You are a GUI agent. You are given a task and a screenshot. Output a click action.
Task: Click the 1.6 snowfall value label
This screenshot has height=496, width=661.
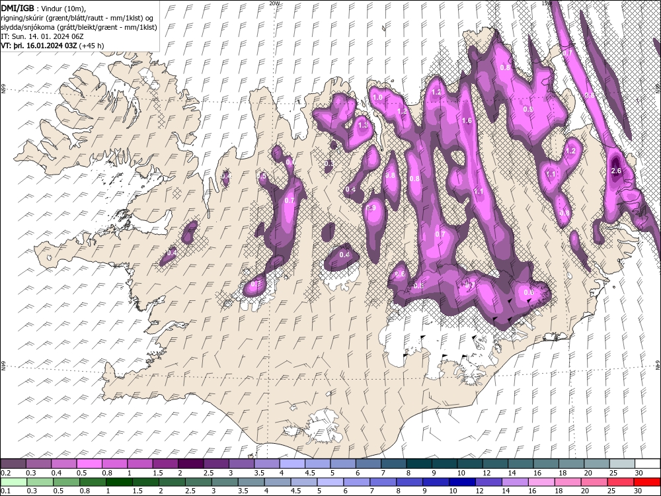click(x=467, y=120)
